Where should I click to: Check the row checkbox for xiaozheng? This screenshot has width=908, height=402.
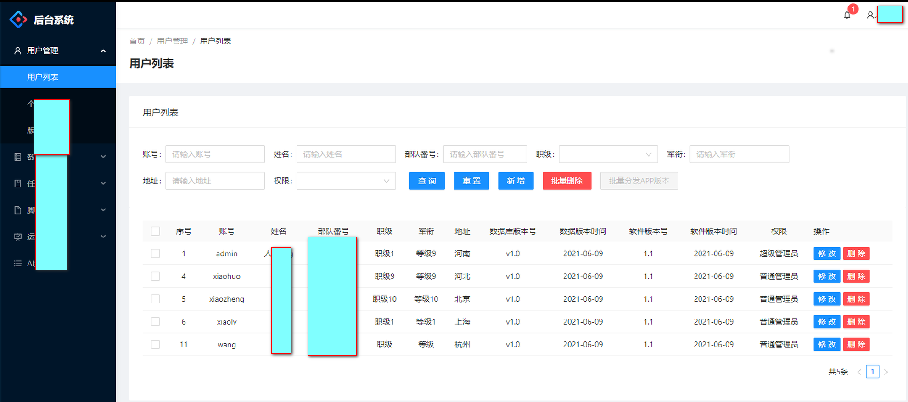[x=156, y=299]
